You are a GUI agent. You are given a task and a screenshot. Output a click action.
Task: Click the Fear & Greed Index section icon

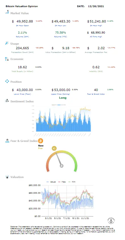click(7, 141)
